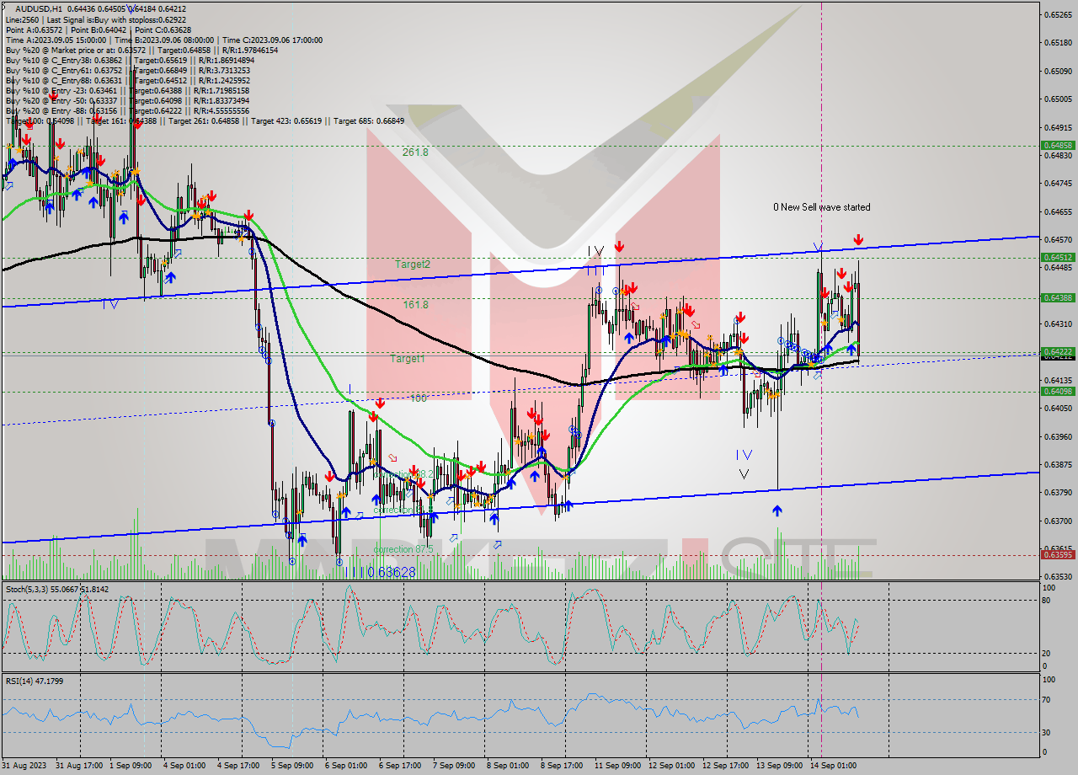Click '11 Sep 09:00' on time axis
Screen dimensions: 1078x775
click(617, 766)
